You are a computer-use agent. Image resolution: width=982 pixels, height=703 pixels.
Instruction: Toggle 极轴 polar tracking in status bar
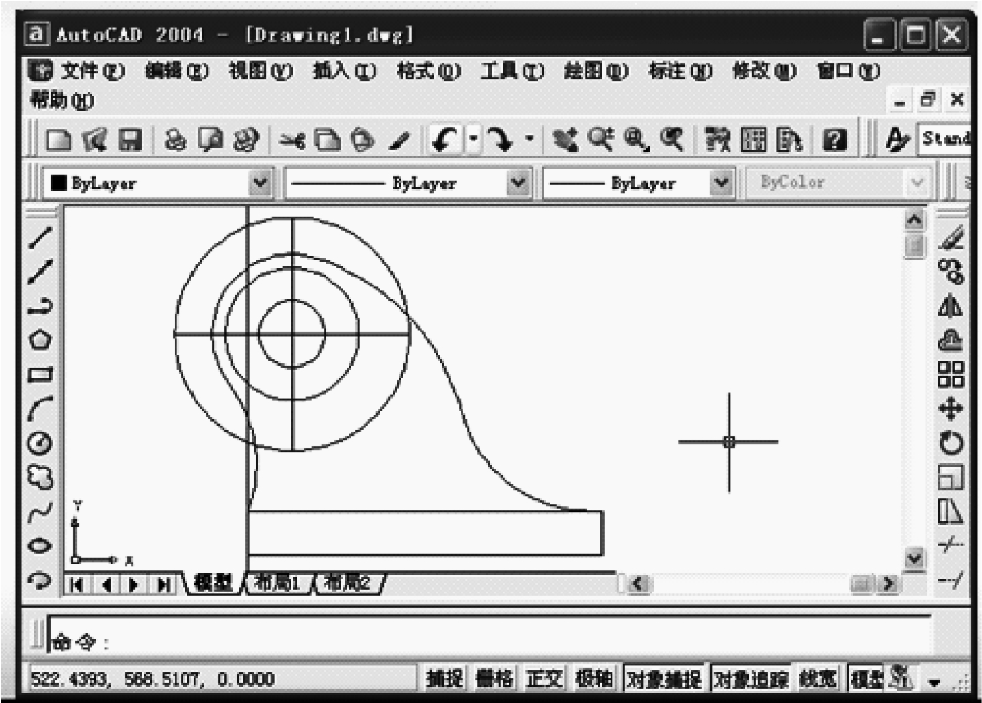[x=594, y=678]
